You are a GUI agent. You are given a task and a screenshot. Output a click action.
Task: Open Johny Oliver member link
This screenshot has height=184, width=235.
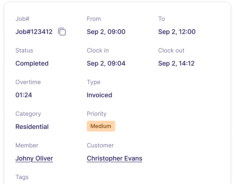[34, 158]
